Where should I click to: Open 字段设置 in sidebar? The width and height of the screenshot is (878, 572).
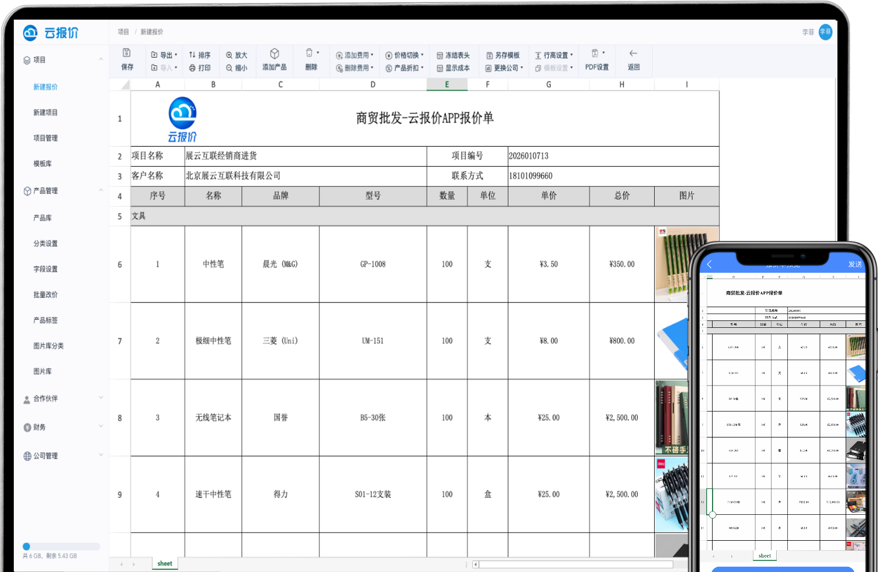point(46,269)
